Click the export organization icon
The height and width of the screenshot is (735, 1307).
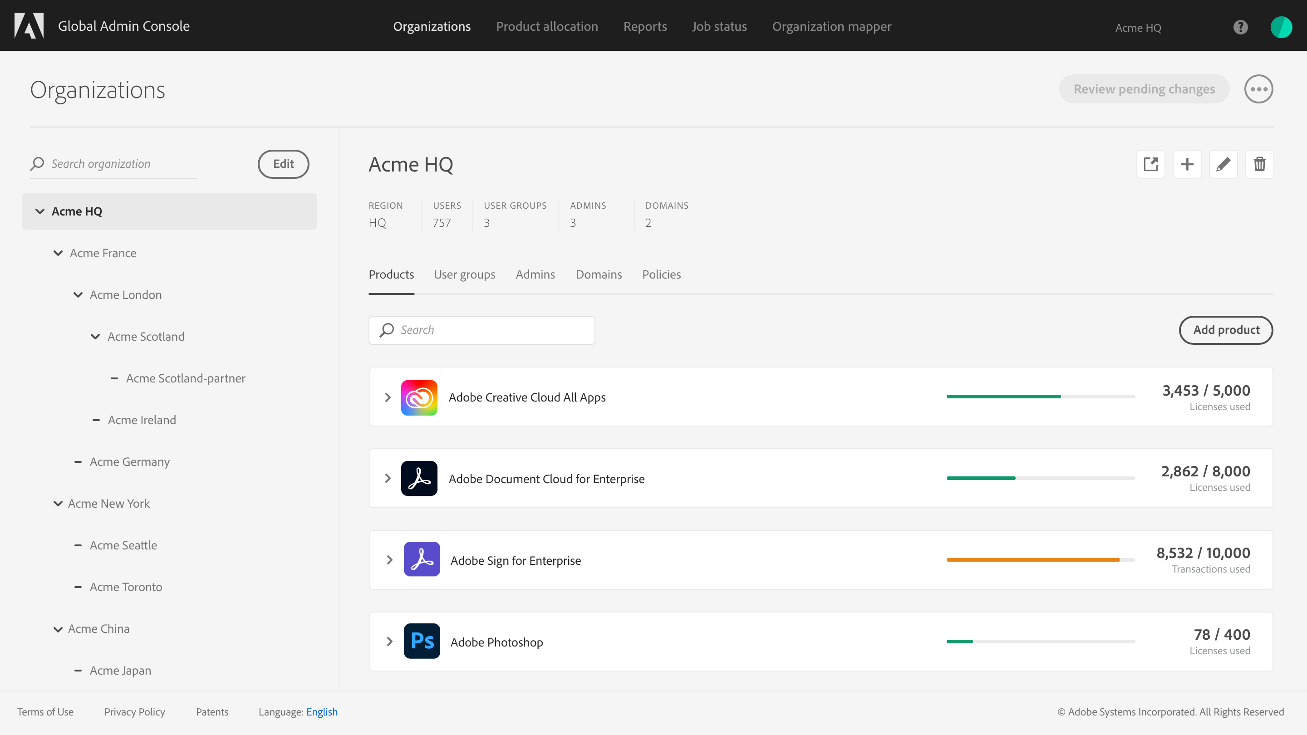click(x=1151, y=164)
